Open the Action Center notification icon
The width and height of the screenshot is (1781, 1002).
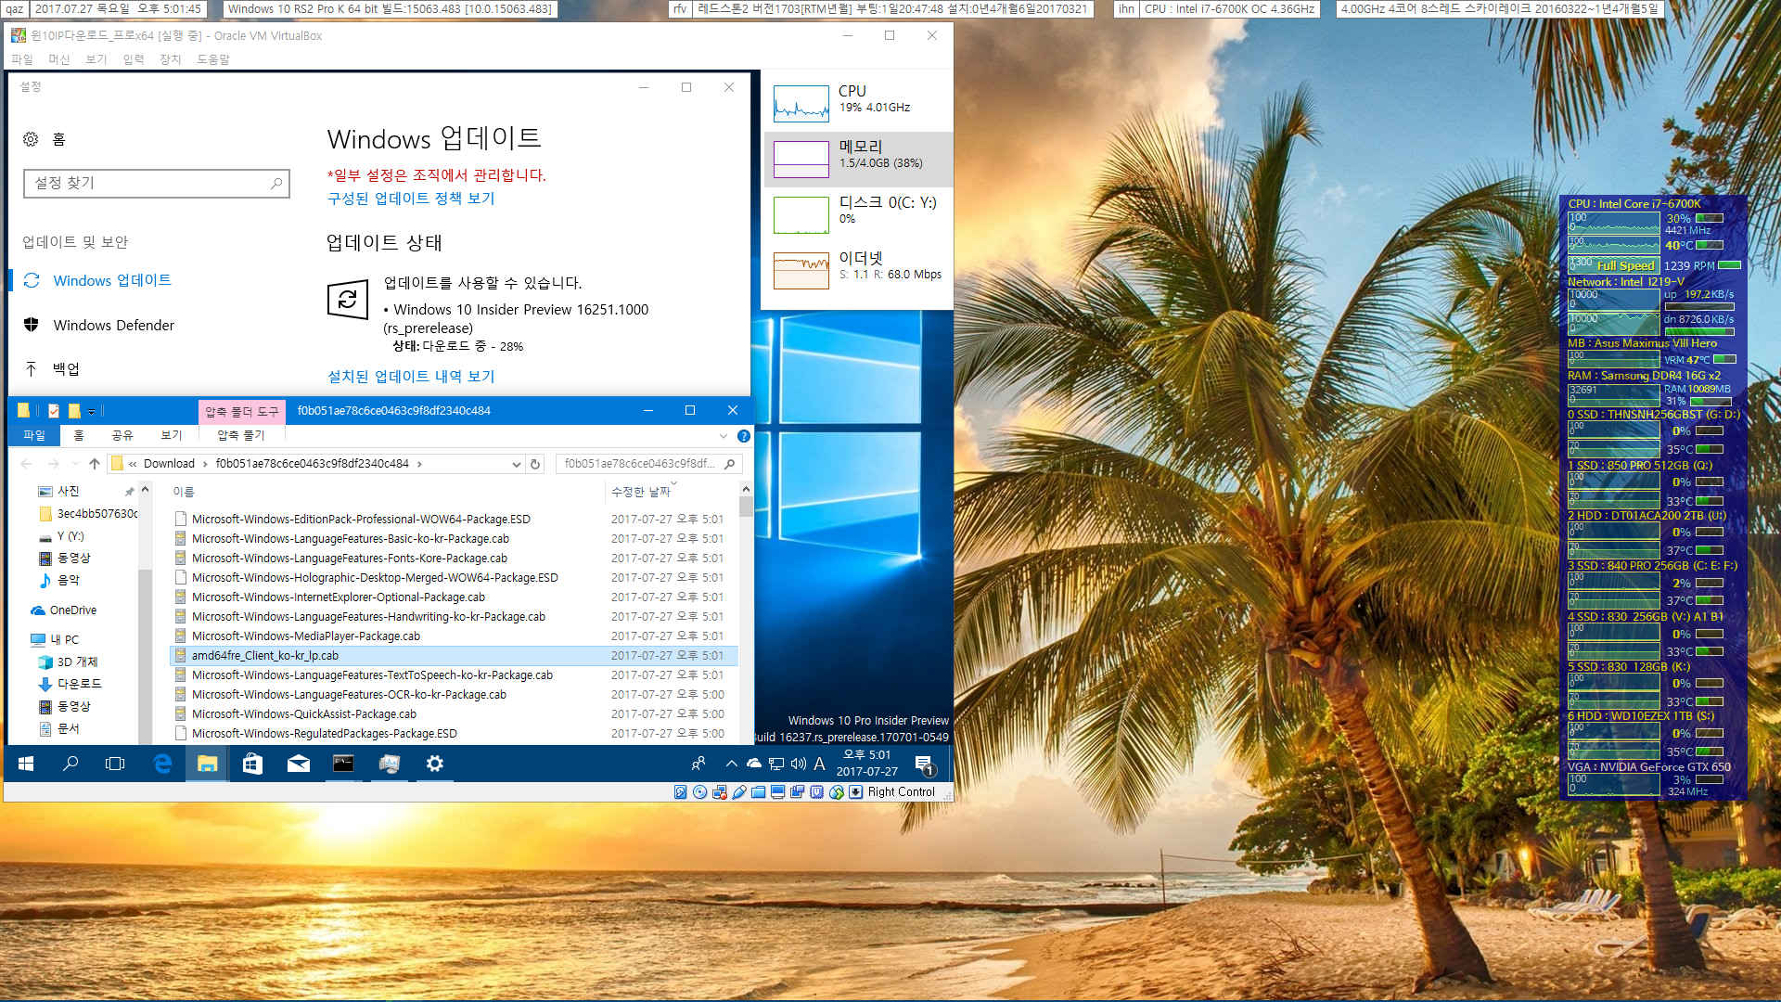[924, 764]
